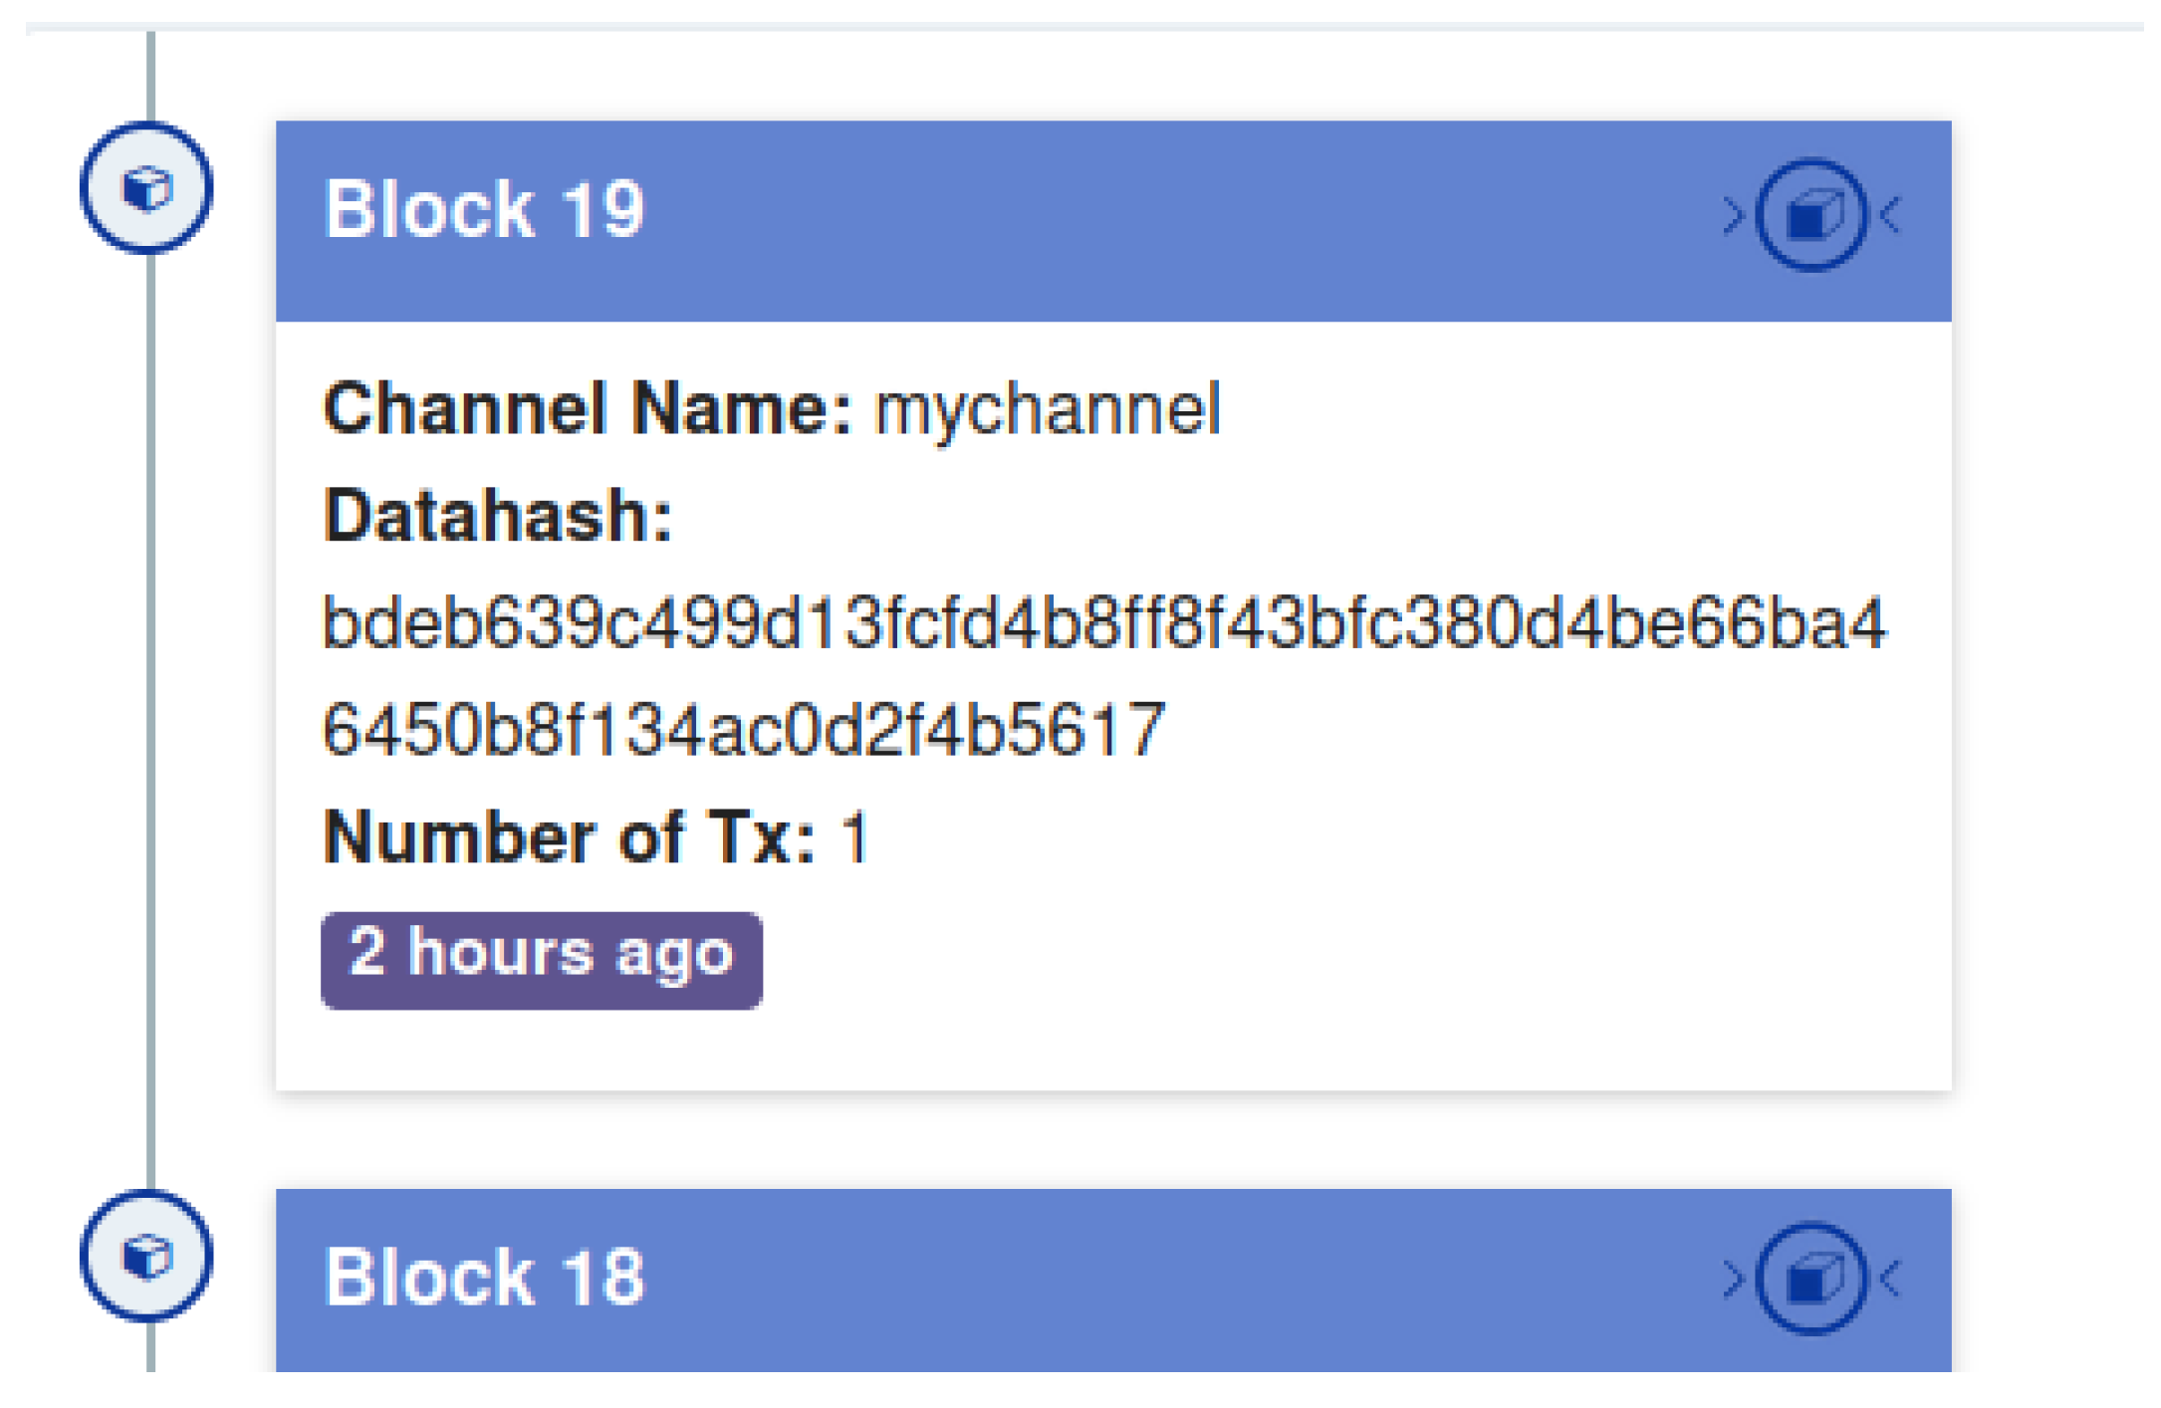2161x1408 pixels.
Task: Click the timeline line between Block 19 and 18
Action: (x=150, y=717)
